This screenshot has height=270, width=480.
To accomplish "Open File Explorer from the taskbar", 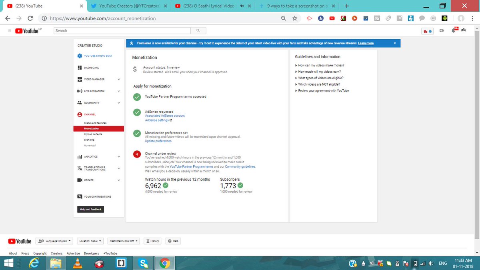I will pos(56,263).
